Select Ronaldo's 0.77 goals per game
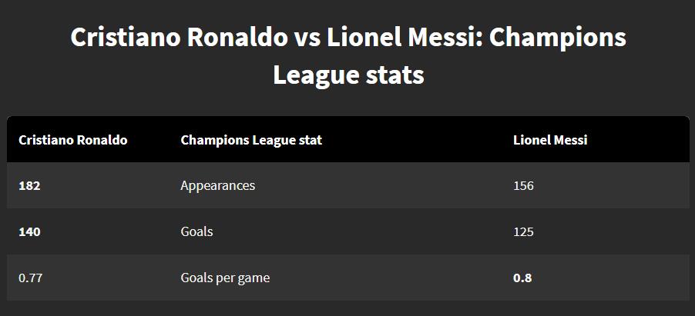The image size is (695, 316). 31,278
